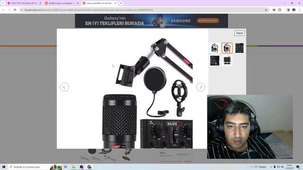The height and width of the screenshot is (170, 303).
Task: Open the volume tray icon
Action: click(282, 167)
